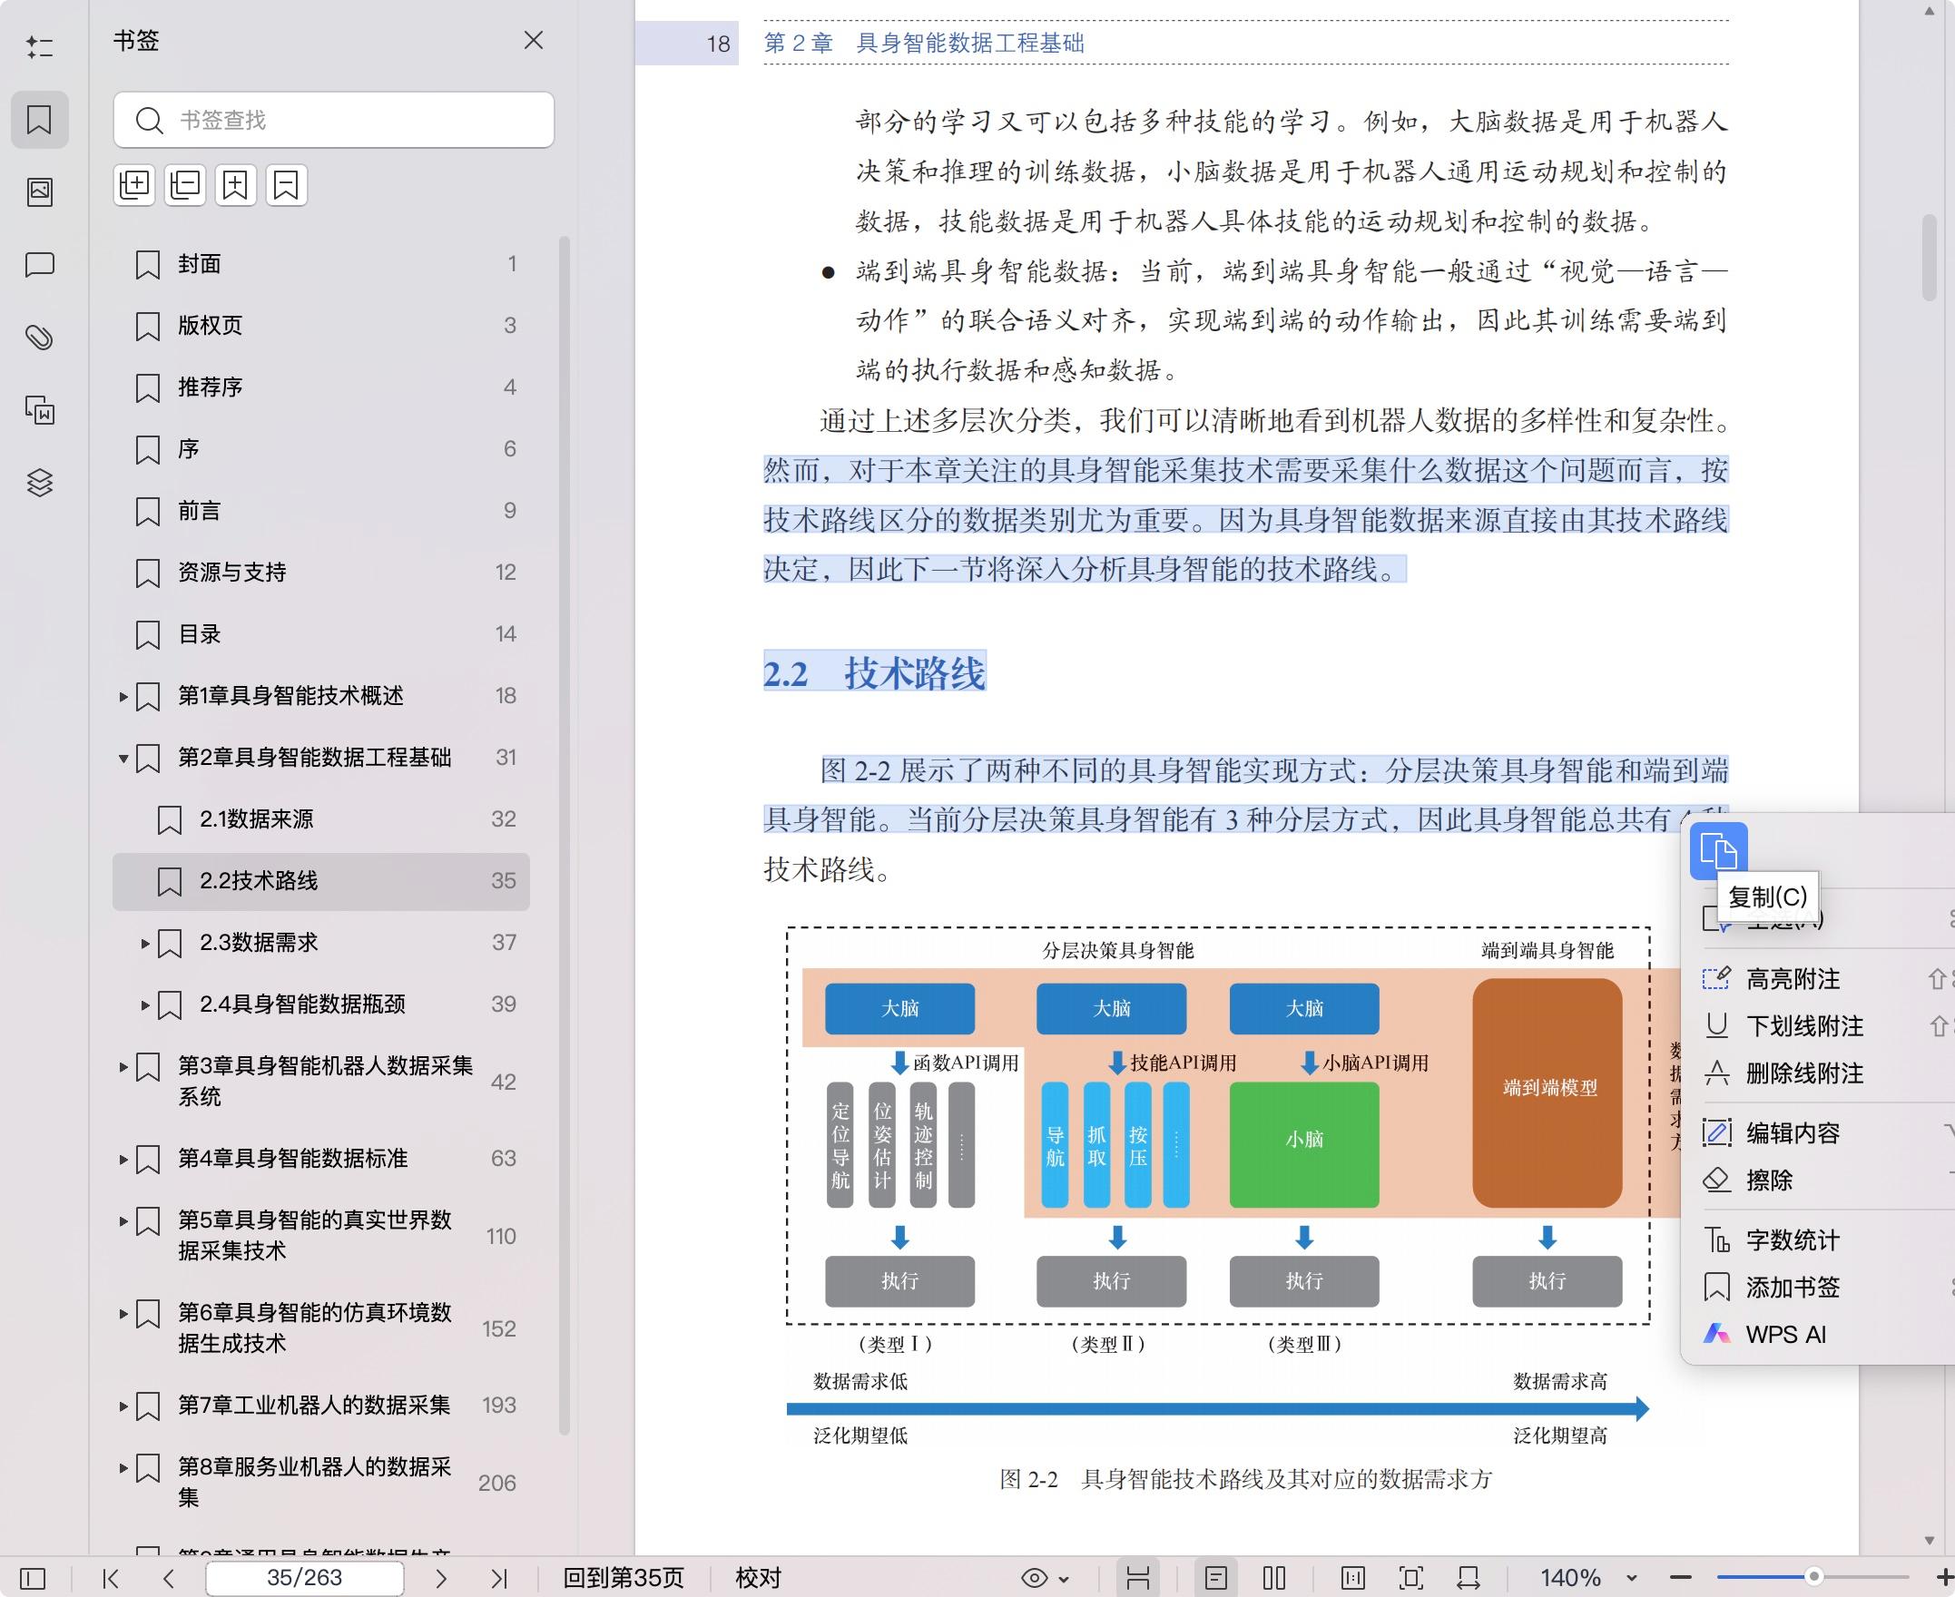Expand 第1章具身智能技术概述 bookmark
Image resolution: width=1955 pixels, height=1597 pixels.
(123, 696)
